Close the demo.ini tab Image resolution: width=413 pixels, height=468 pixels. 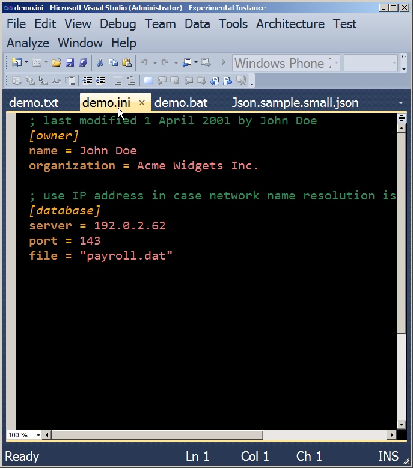point(142,103)
